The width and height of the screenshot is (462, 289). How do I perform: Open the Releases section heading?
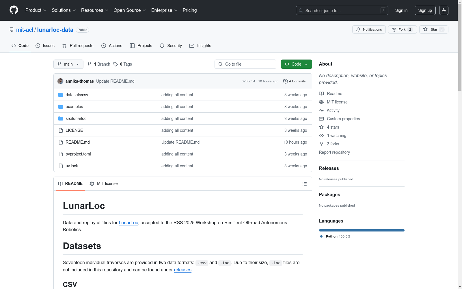(x=329, y=168)
